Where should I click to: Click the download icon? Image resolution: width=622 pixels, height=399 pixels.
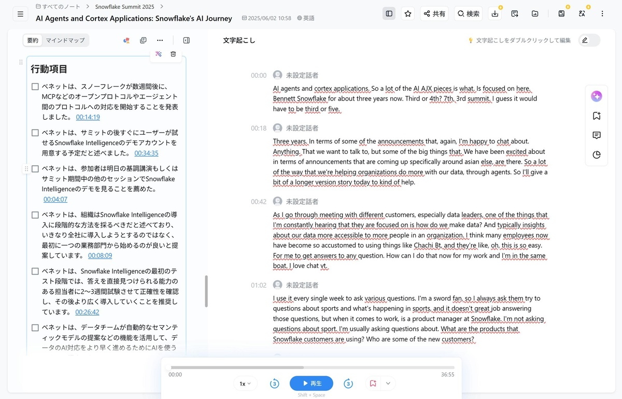pyautogui.click(x=495, y=14)
